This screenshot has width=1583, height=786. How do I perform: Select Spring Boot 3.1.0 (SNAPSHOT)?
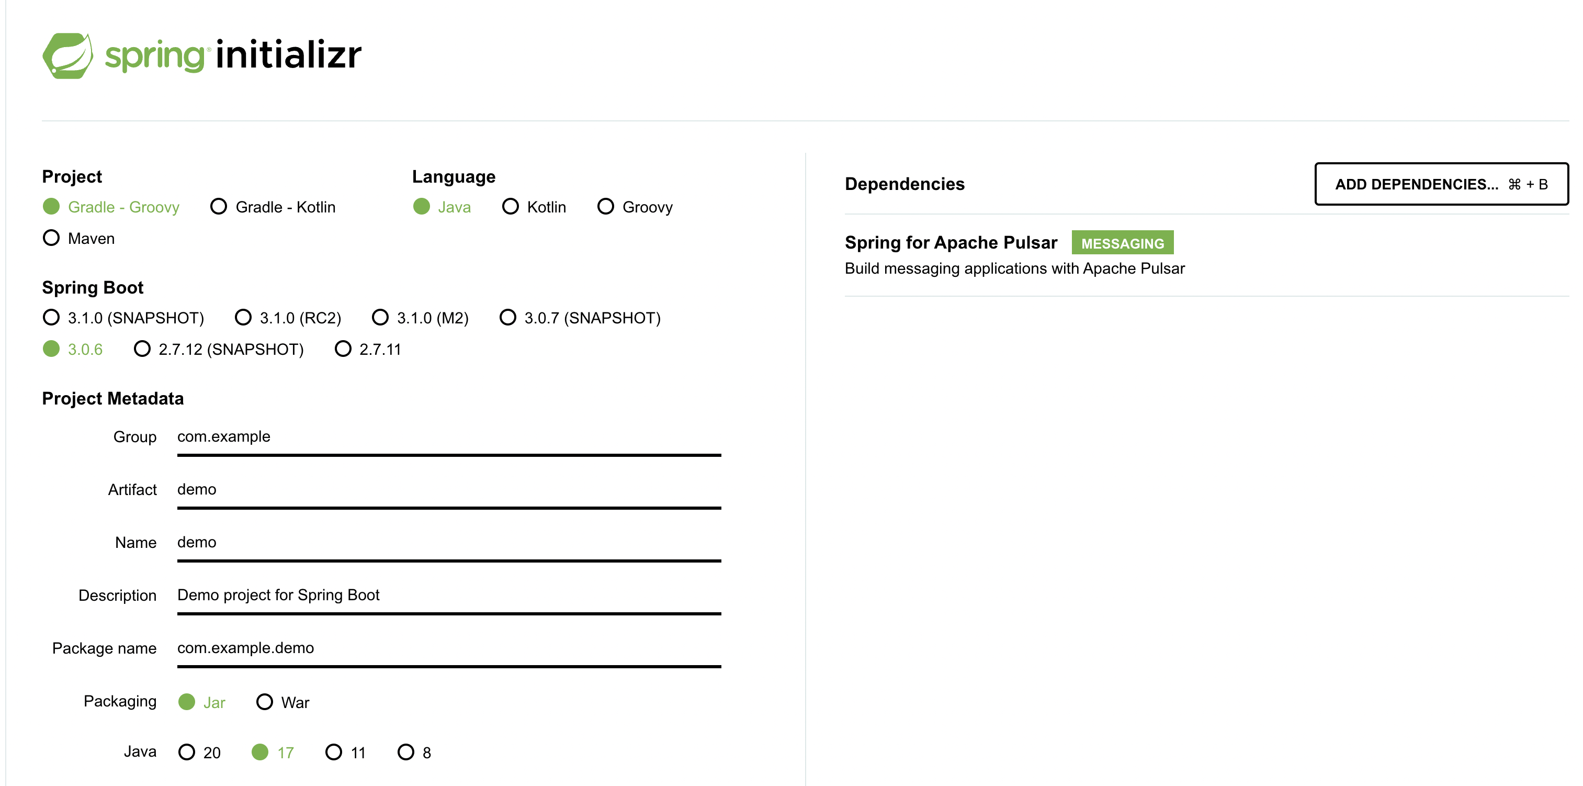[52, 318]
